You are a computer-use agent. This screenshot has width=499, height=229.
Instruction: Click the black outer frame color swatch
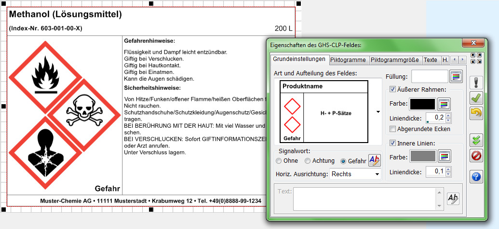click(422, 104)
